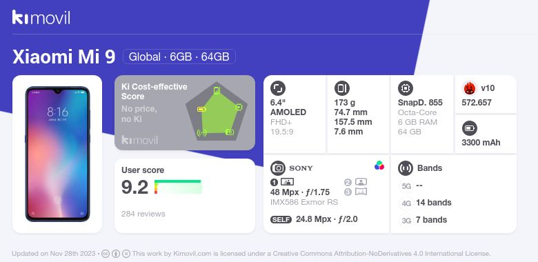The width and height of the screenshot is (538, 262).
Task: Click the AnTuTu red logo beside v10
Action: (469, 88)
